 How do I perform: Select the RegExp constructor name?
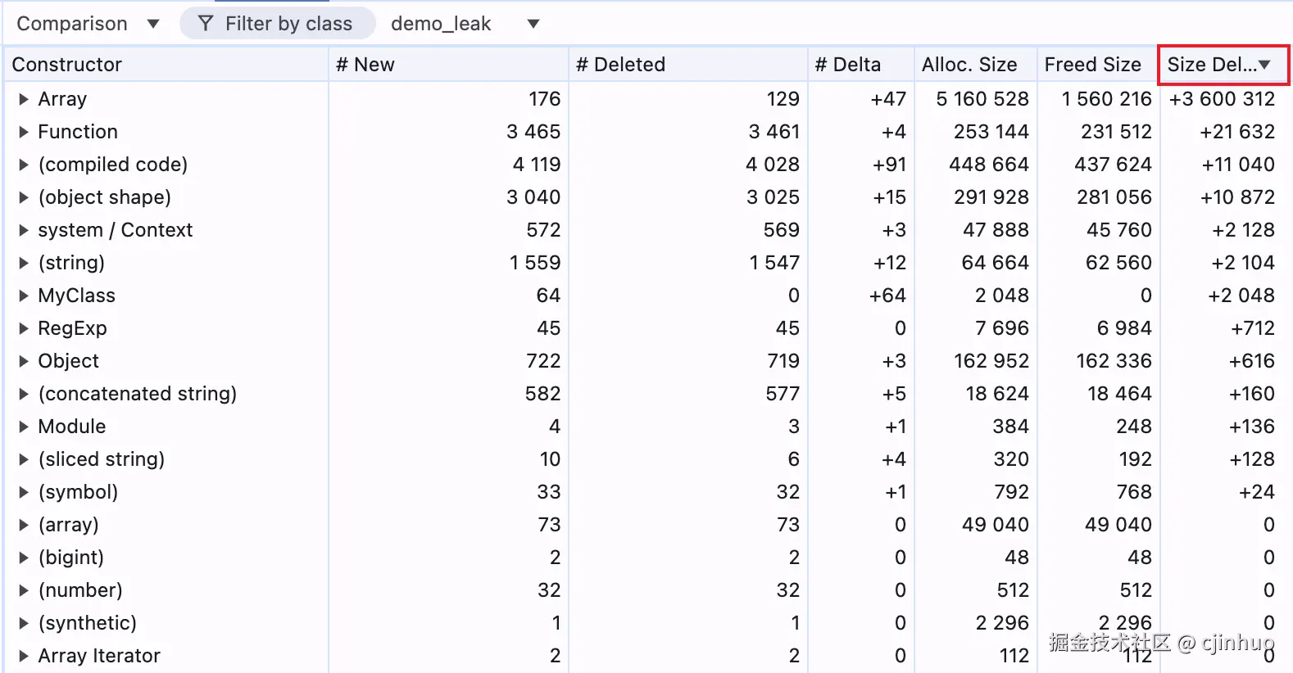[72, 328]
